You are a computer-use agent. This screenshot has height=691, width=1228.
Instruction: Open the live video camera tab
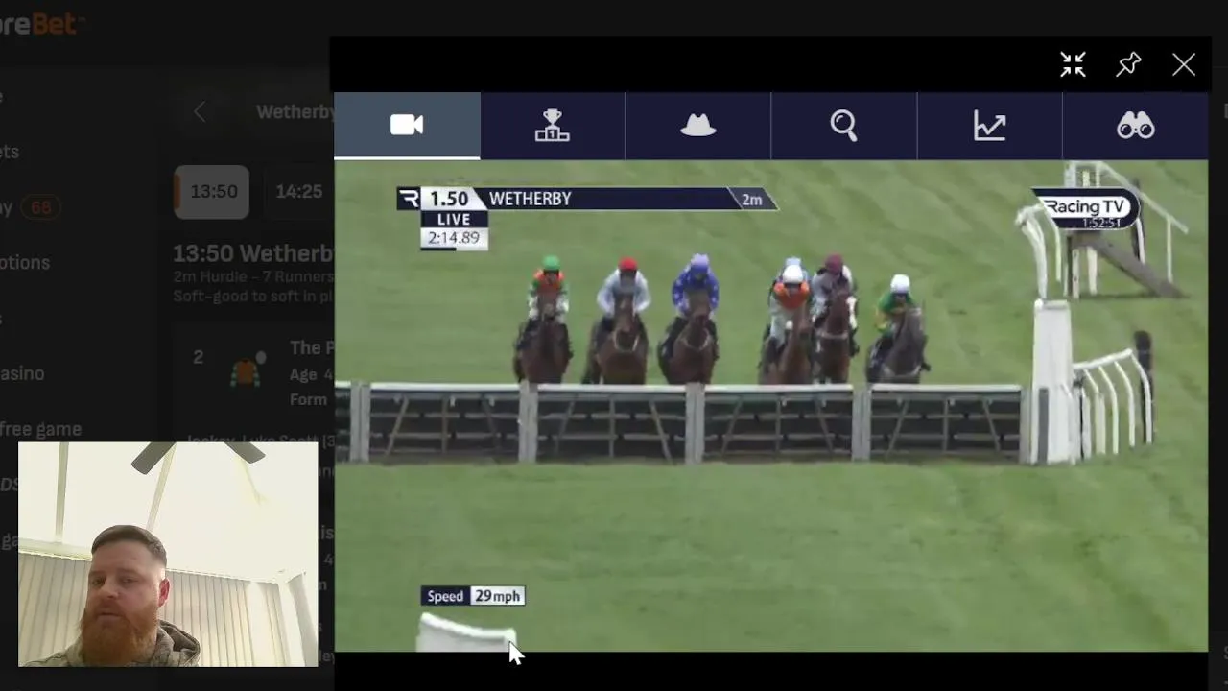[x=407, y=125]
